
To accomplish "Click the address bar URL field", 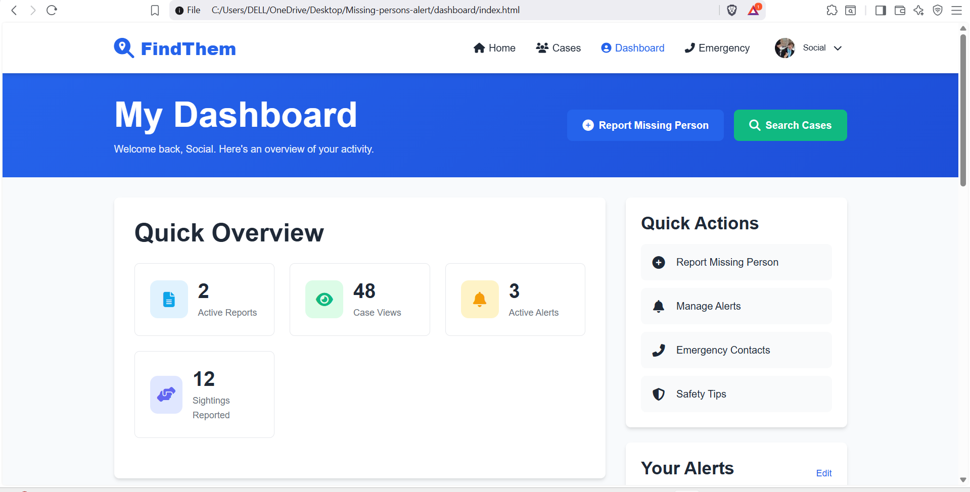I will pos(365,10).
